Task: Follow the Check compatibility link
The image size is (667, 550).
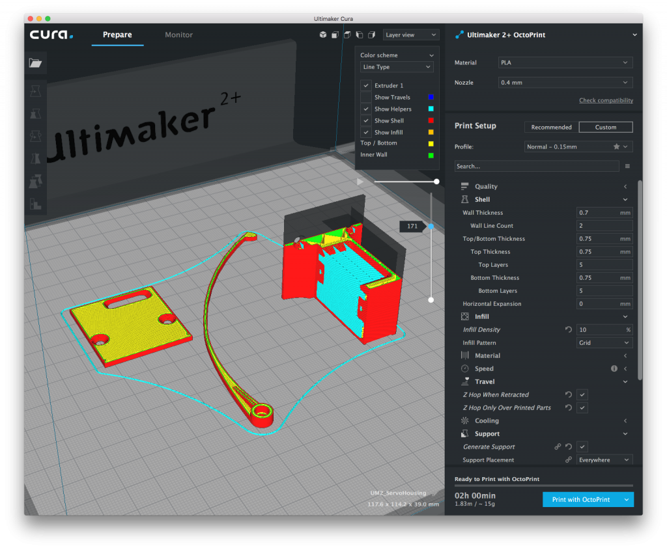Action: coord(606,100)
